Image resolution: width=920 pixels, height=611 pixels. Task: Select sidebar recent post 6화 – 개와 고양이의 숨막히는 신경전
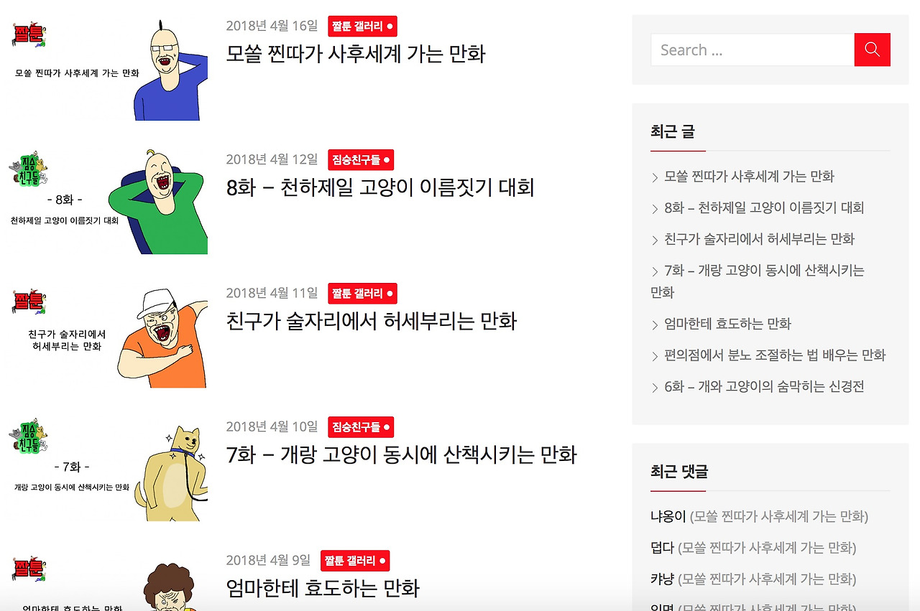tap(764, 387)
